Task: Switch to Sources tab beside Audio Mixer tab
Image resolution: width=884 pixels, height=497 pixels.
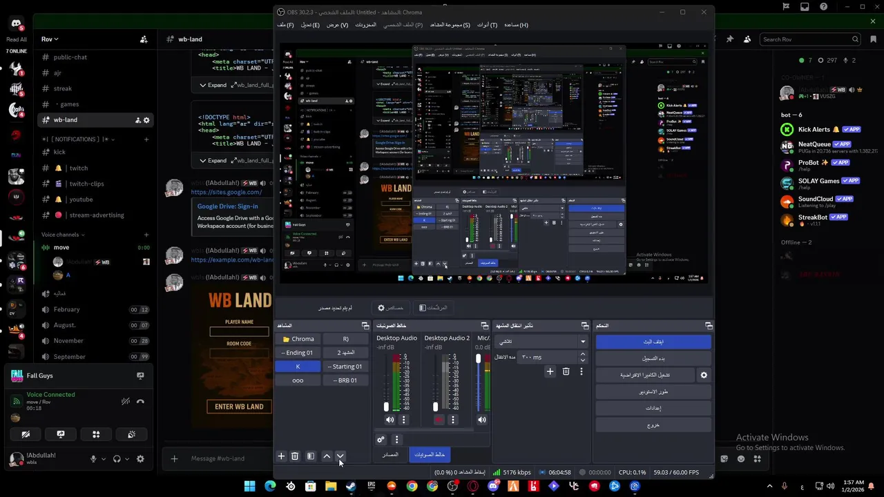Action: pyautogui.click(x=390, y=454)
